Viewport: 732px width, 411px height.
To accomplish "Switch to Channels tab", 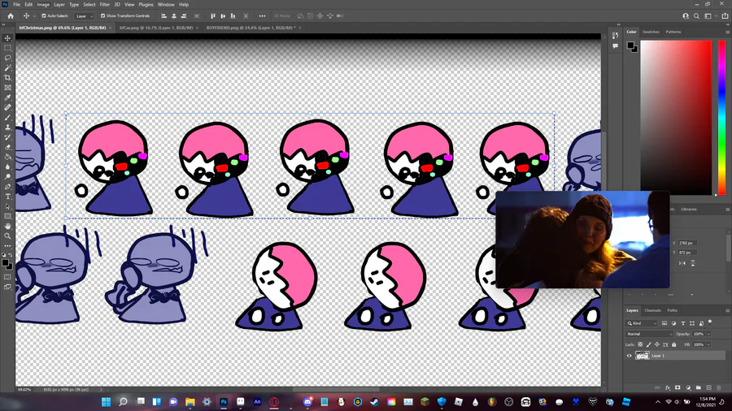I will click(652, 310).
